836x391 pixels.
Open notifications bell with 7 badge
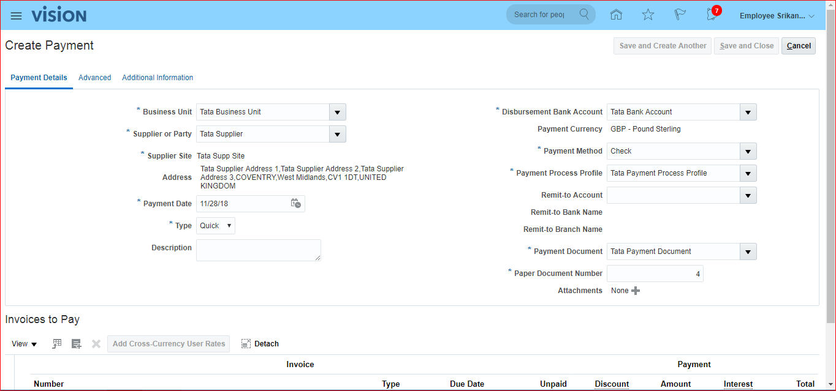coord(712,15)
